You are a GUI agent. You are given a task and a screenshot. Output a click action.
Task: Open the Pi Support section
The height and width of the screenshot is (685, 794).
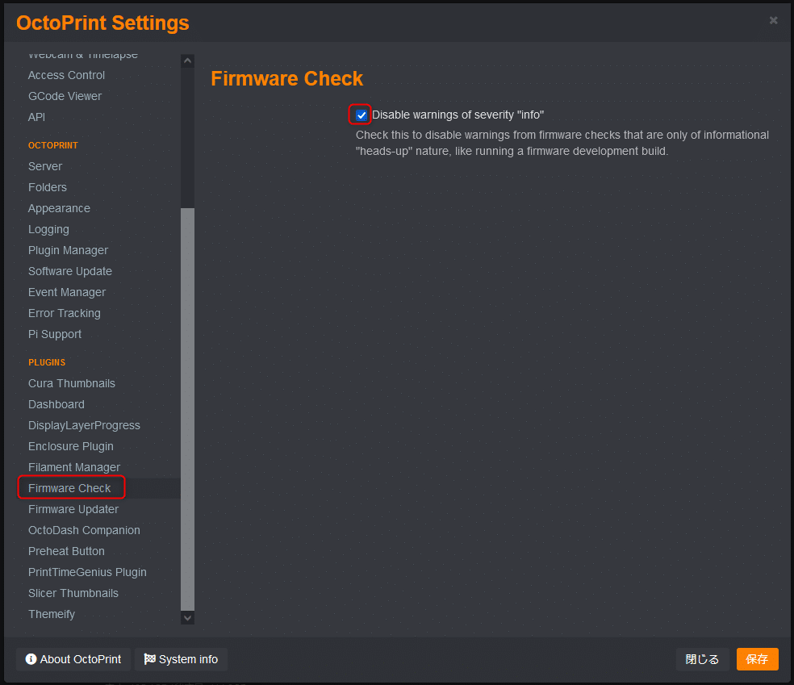[55, 334]
